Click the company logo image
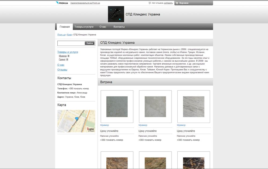The height and width of the screenshot is (169, 268). [x=116, y=14]
